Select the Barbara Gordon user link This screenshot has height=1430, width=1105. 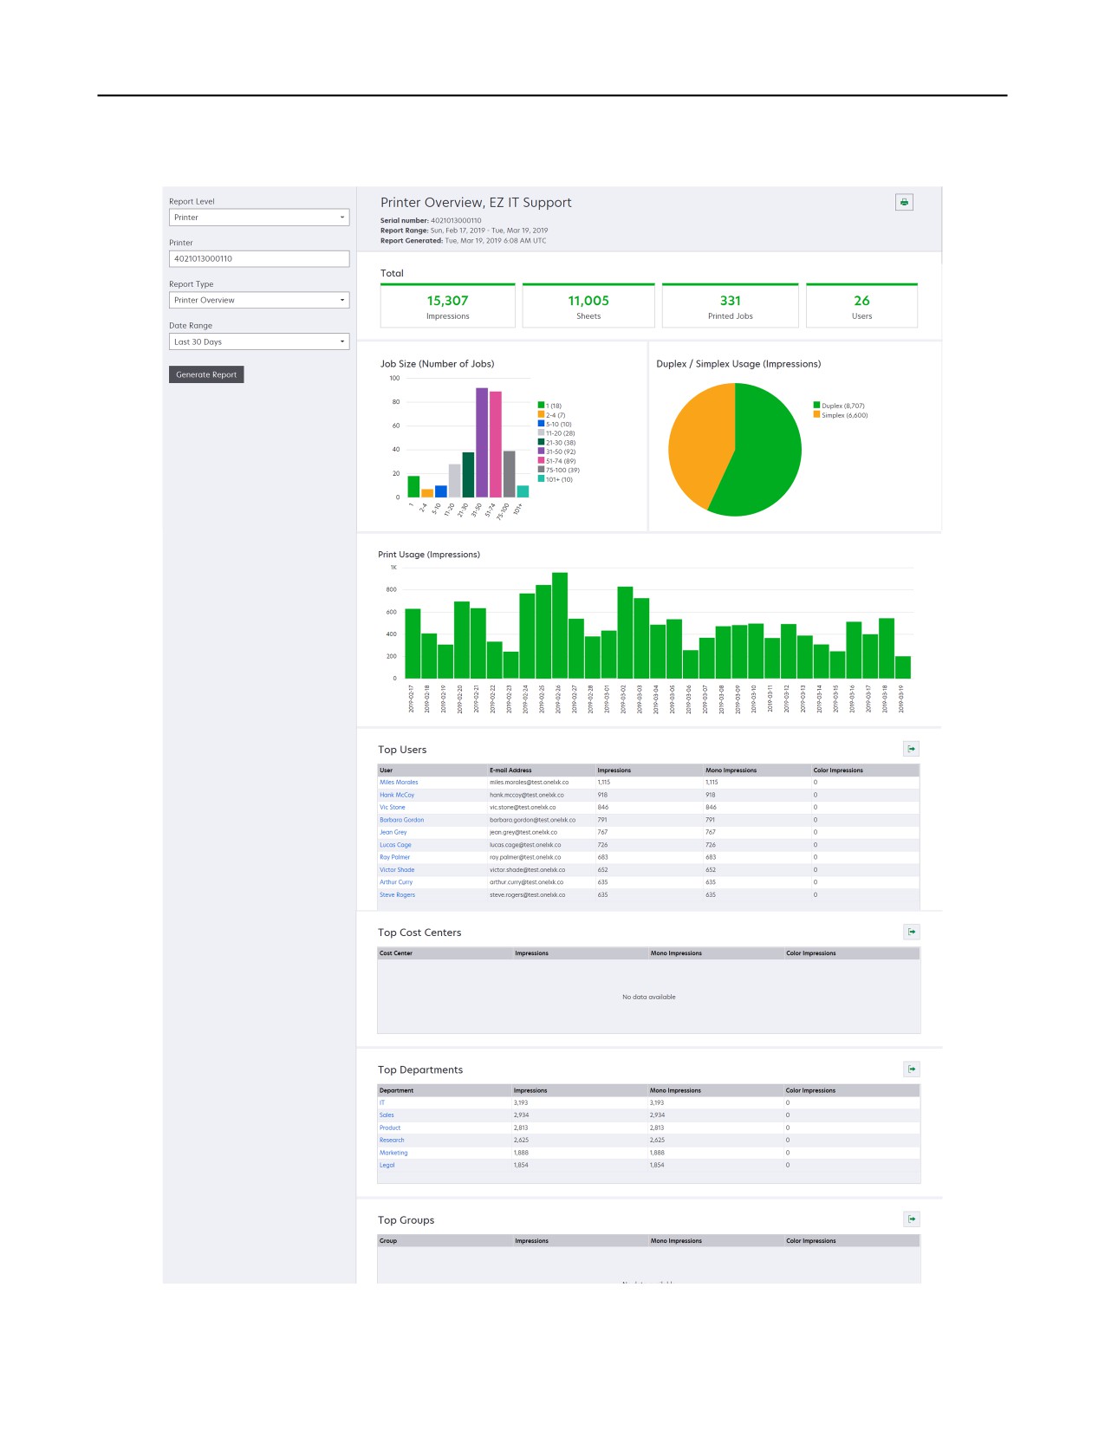(x=401, y=820)
